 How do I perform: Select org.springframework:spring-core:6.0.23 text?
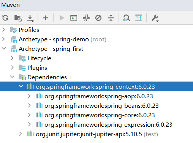[x=100, y=115]
